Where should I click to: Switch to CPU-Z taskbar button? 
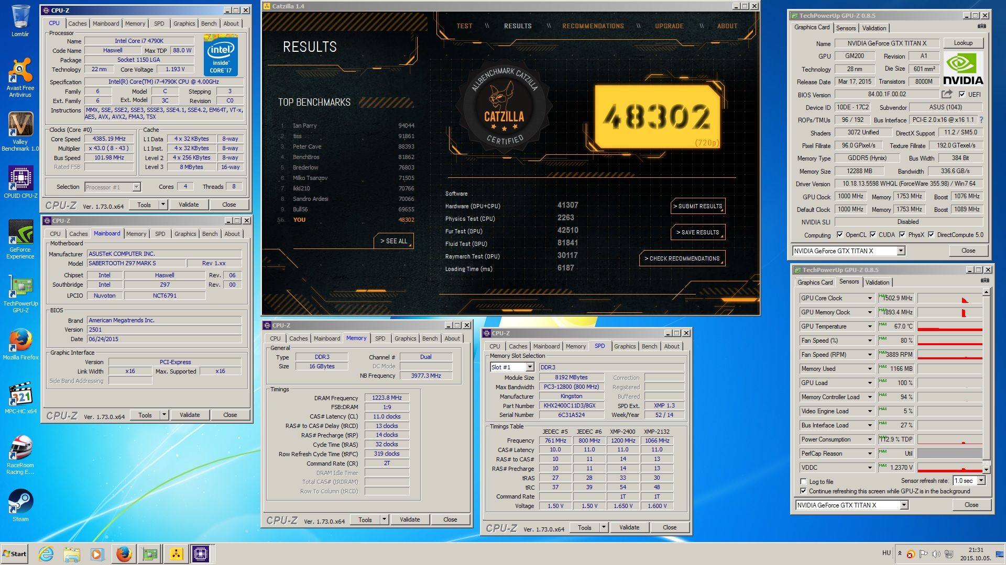(x=201, y=554)
